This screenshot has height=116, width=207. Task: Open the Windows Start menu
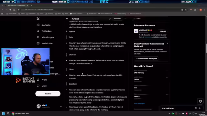coord(4,113)
